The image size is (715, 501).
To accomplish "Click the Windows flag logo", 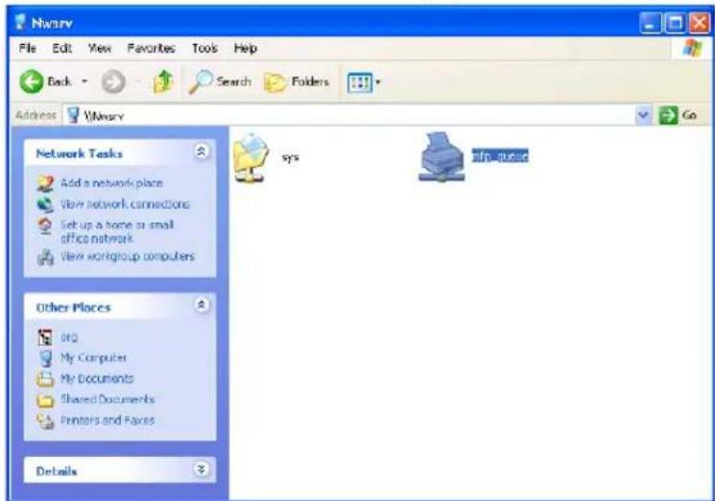I will click(692, 48).
